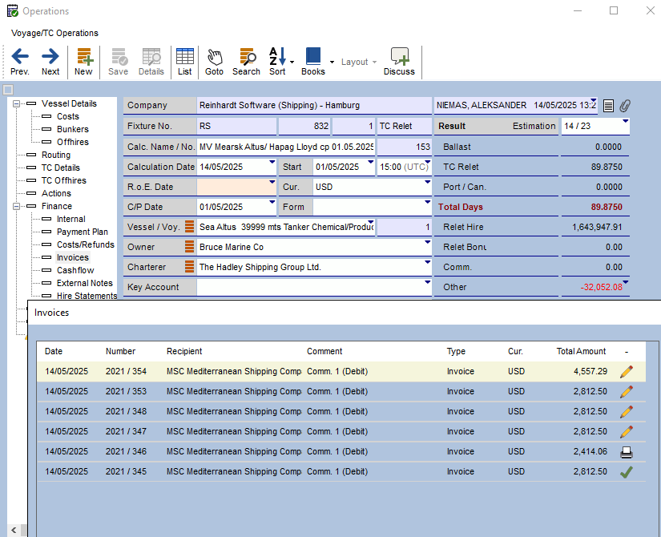Screen dimensions: 661x537
Task: Open the Key Account dropdown arrow
Action: (x=427, y=282)
